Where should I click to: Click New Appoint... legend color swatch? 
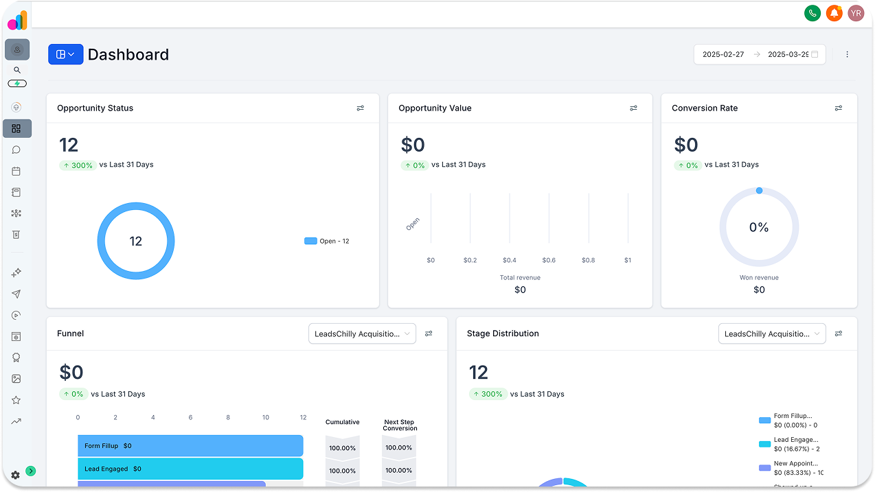pos(764,467)
